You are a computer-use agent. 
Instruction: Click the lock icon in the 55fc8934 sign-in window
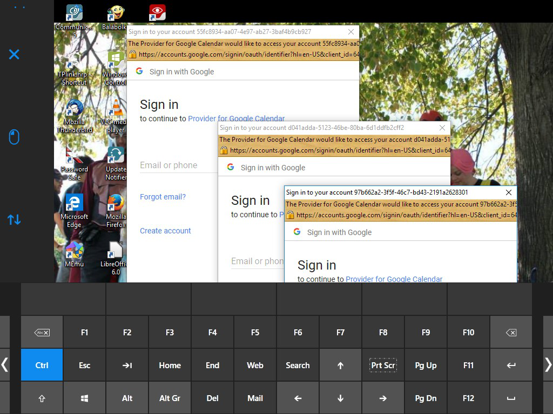(x=132, y=54)
